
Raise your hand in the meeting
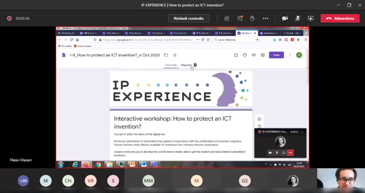(x=253, y=19)
